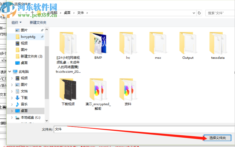Collapse the 此电脑 tree node
235x147 pixels.
[10, 71]
